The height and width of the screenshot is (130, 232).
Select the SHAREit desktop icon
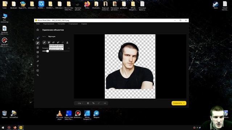(x=41, y=5)
